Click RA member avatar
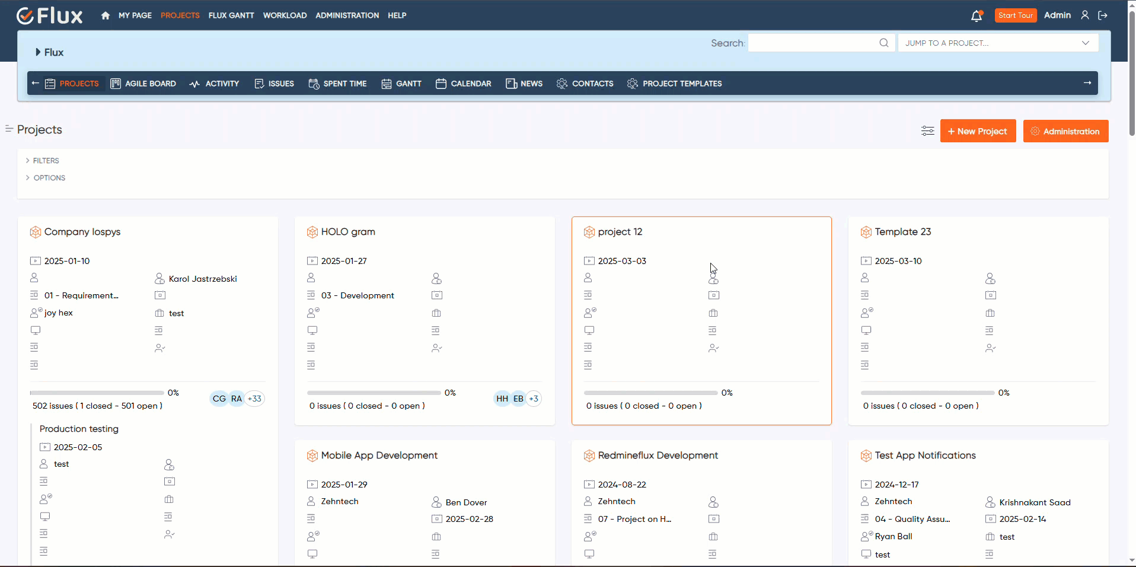The width and height of the screenshot is (1136, 567). pos(237,399)
